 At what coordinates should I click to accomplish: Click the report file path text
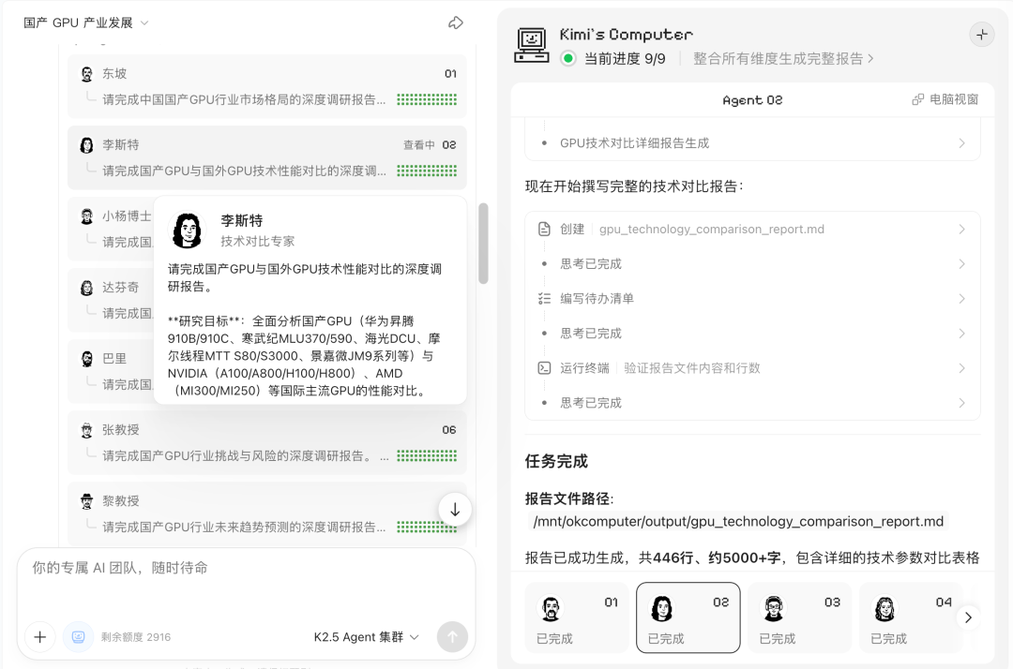pyautogui.click(x=738, y=521)
